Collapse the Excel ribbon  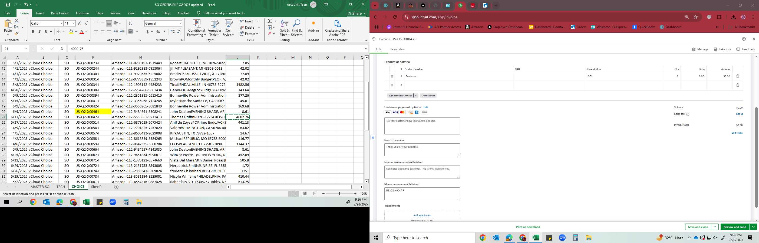[x=366, y=40]
